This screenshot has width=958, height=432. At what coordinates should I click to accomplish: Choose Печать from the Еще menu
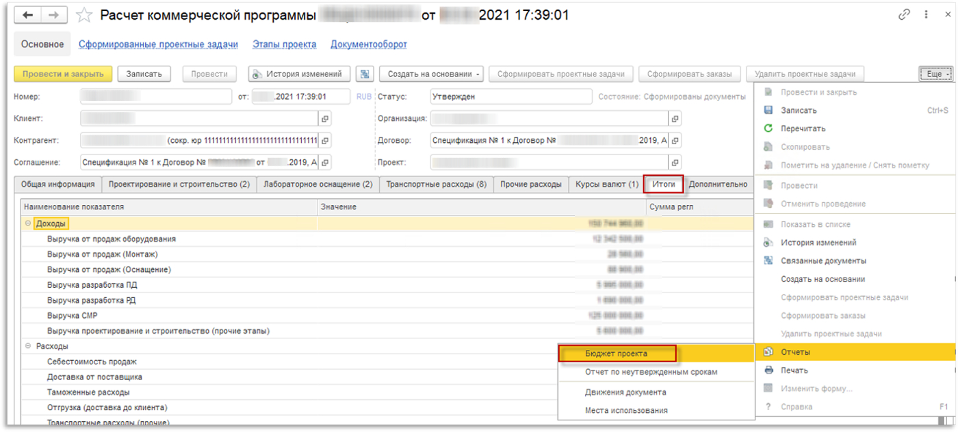click(x=794, y=370)
